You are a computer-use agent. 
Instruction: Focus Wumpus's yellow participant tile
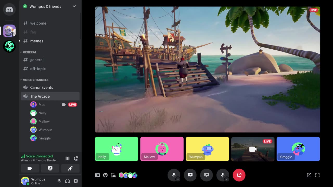207,149
